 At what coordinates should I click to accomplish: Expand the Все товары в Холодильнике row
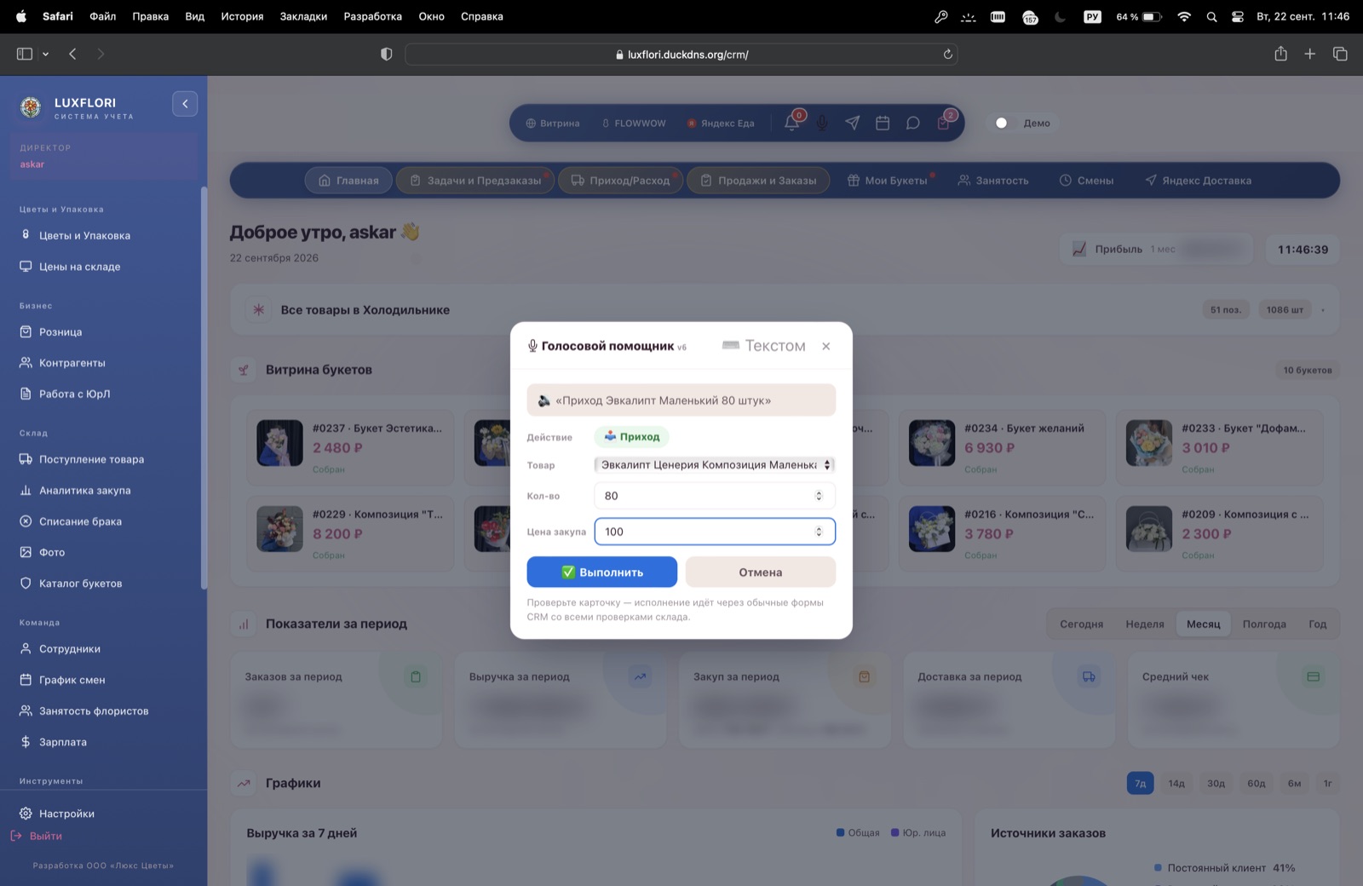(785, 310)
